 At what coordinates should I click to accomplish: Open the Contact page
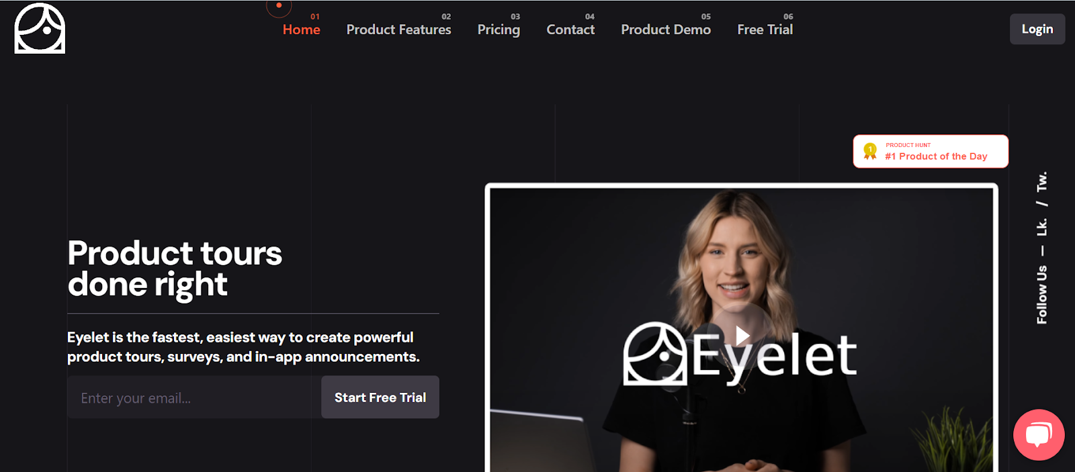pyautogui.click(x=570, y=30)
